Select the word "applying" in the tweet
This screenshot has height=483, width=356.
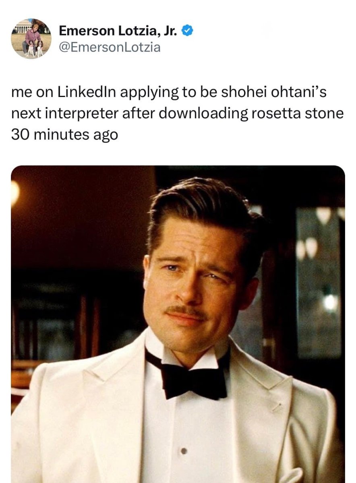146,93
